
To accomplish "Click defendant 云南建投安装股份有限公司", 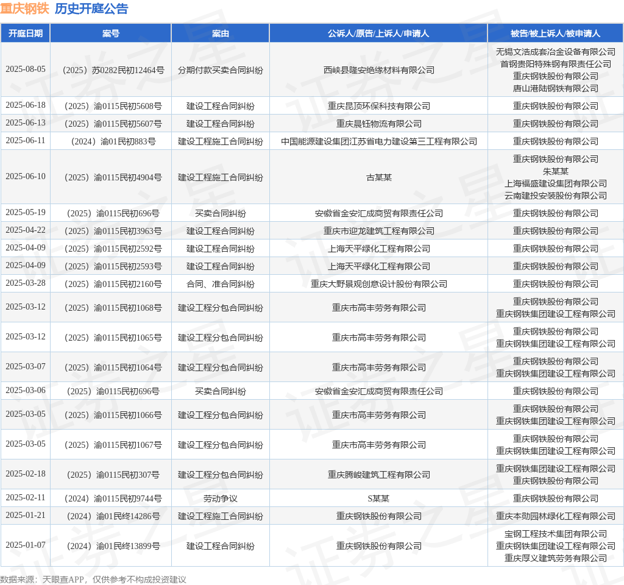I will (556, 196).
